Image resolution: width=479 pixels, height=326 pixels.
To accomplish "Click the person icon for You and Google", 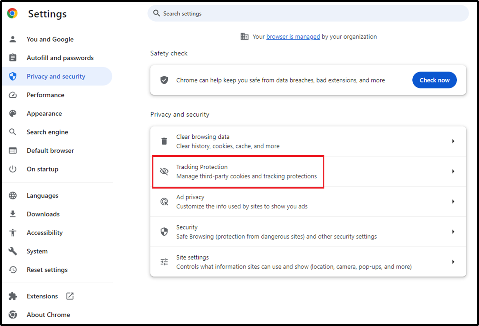I will click(x=12, y=39).
